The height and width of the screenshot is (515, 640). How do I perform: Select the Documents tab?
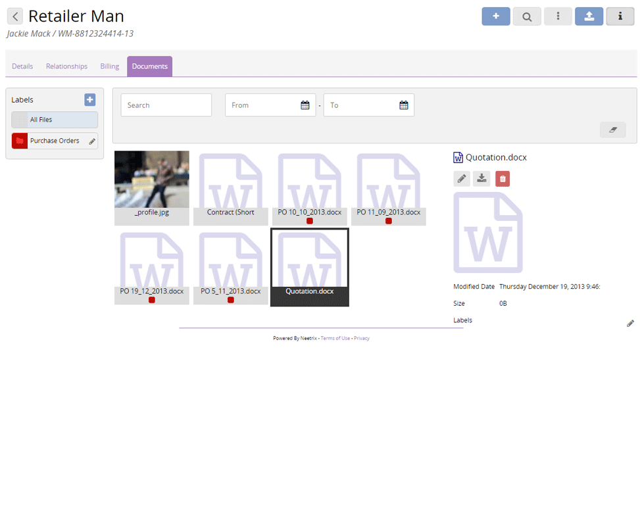(x=150, y=66)
